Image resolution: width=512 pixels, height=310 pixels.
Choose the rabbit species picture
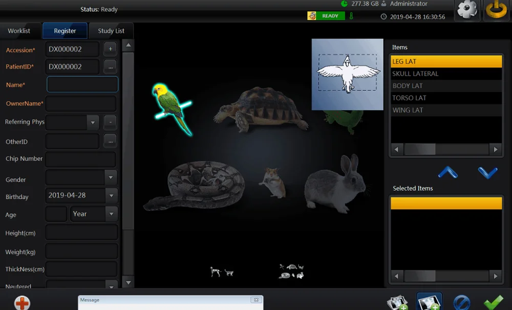click(335, 184)
